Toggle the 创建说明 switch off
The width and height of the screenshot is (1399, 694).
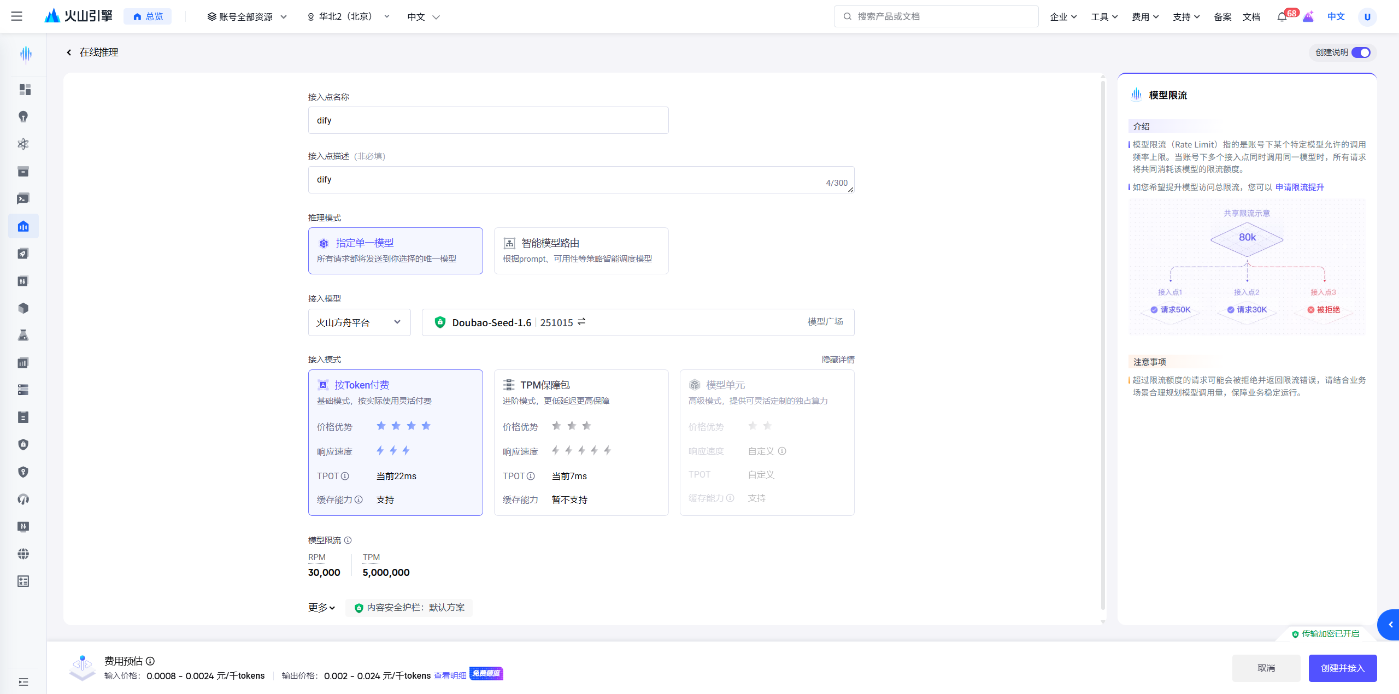[1361, 52]
